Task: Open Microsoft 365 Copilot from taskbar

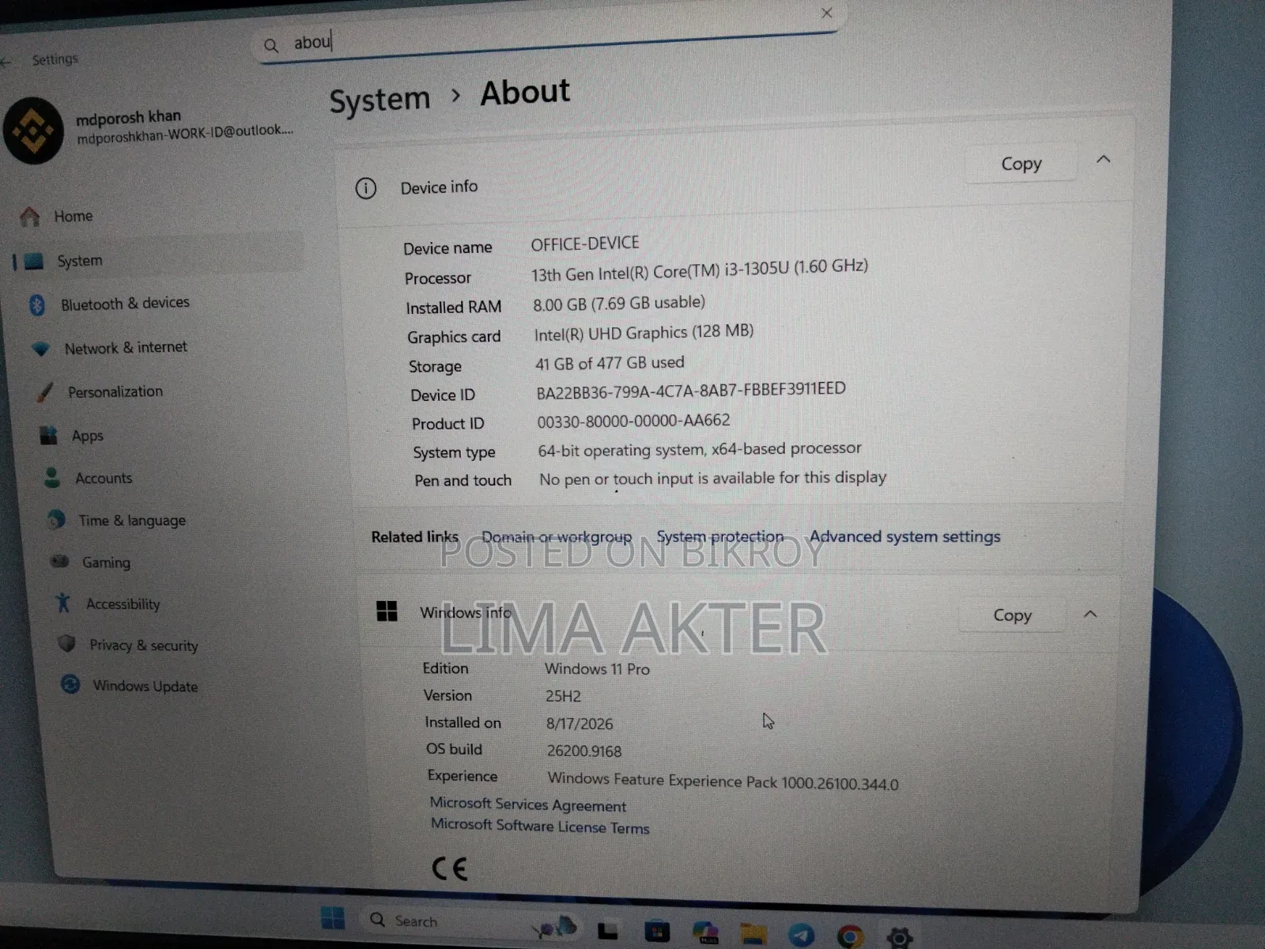Action: tap(705, 933)
